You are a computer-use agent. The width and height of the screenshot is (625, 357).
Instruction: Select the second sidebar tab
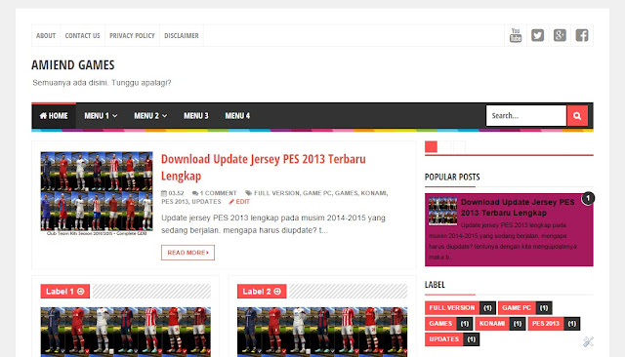(x=445, y=147)
